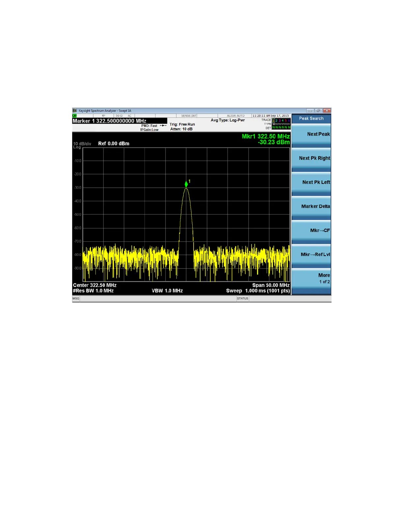Minimize the Keysight Spectrum Analyzer window
Screen dimensions: 403x522
[x=310, y=111]
